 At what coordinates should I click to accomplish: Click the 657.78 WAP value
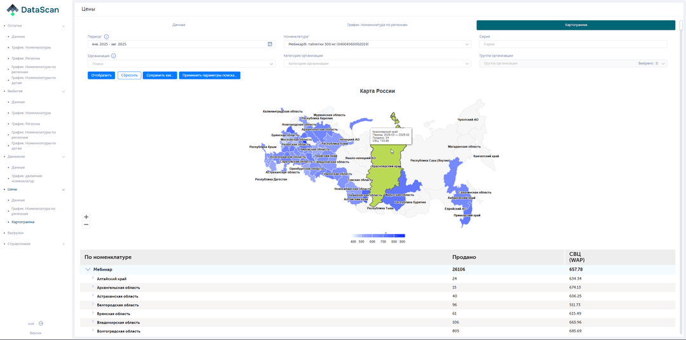click(x=575, y=270)
